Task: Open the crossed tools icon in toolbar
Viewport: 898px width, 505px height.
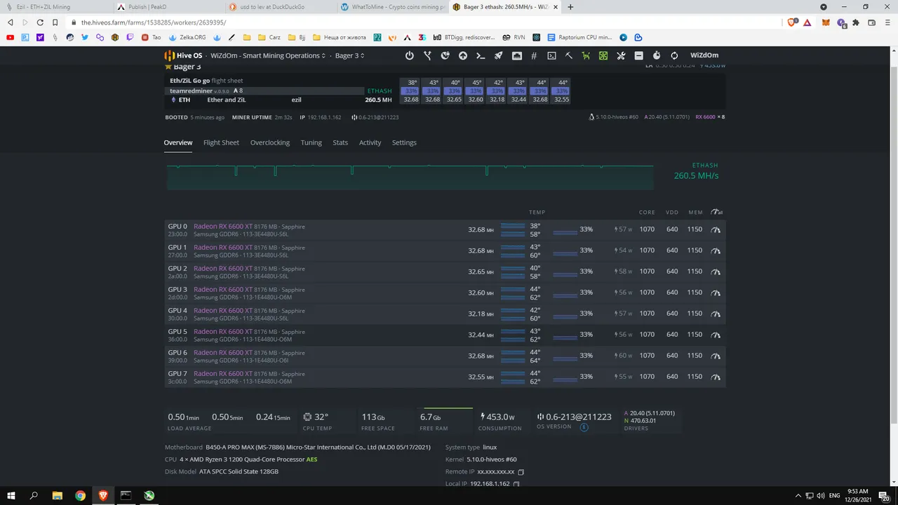Action: pyautogui.click(x=621, y=55)
